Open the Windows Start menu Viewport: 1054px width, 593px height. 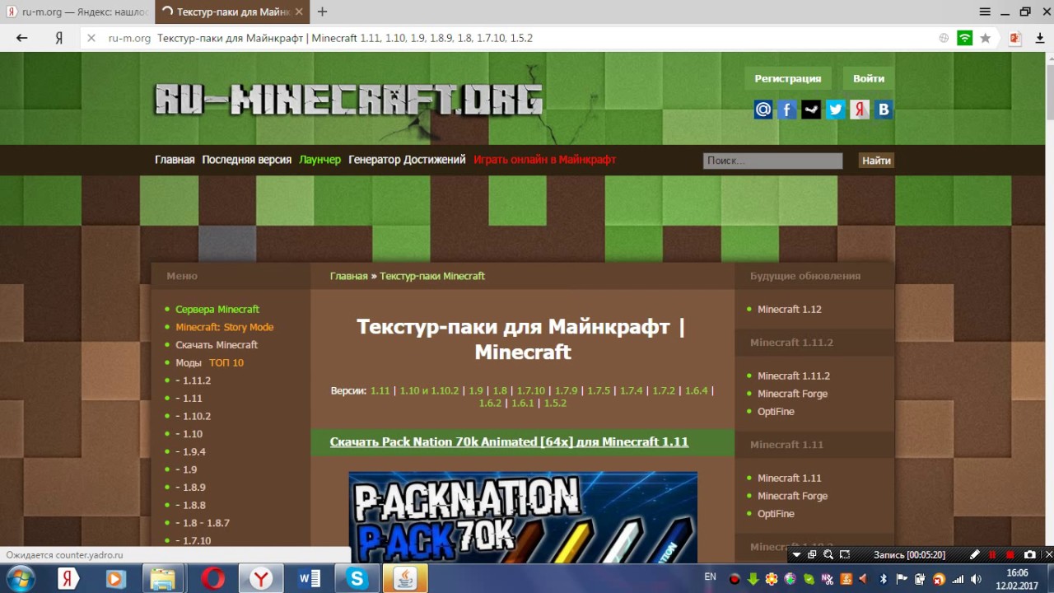pyautogui.click(x=21, y=578)
